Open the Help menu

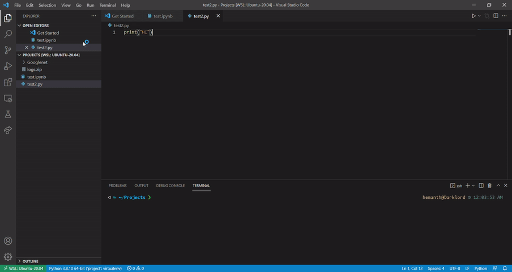click(125, 5)
